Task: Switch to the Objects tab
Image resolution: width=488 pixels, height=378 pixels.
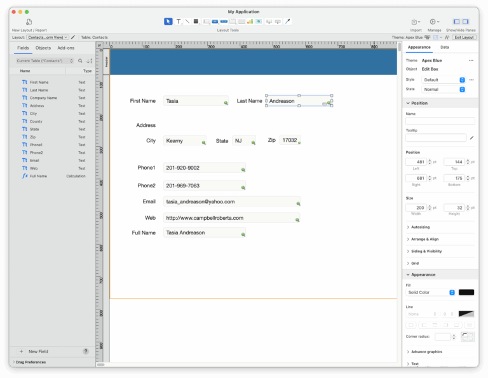Action: [x=43, y=48]
